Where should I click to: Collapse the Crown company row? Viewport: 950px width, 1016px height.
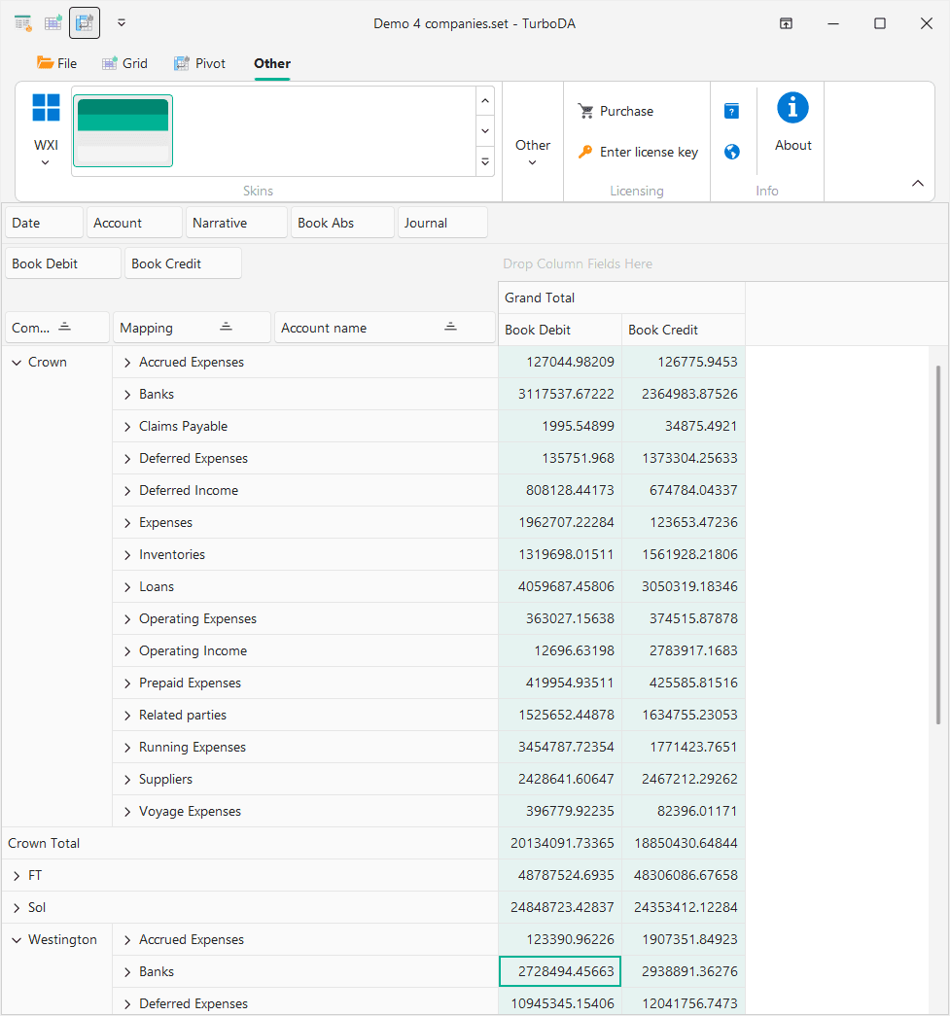coord(17,363)
